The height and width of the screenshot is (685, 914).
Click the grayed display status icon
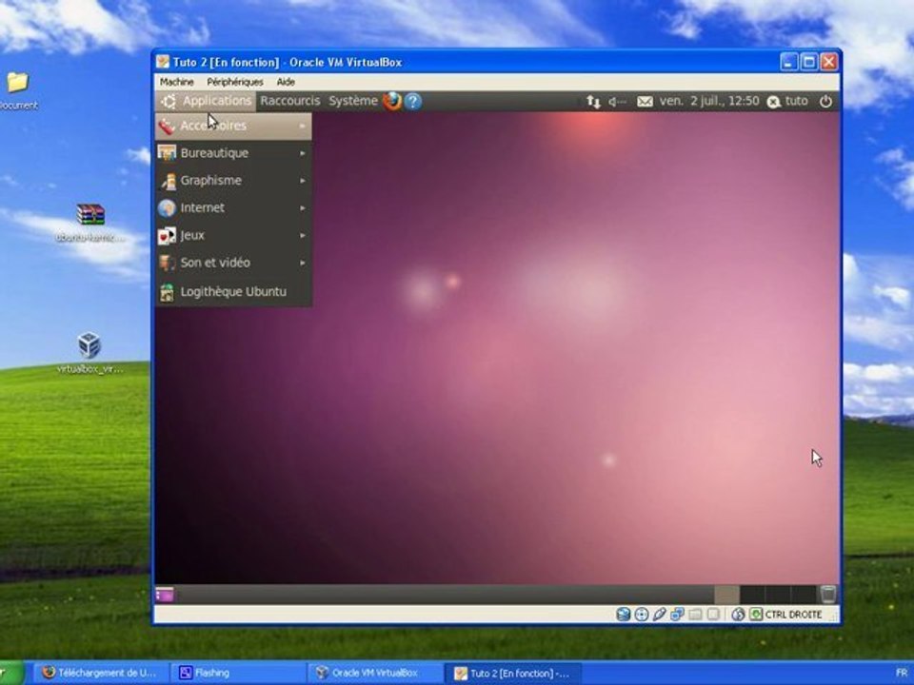(713, 615)
